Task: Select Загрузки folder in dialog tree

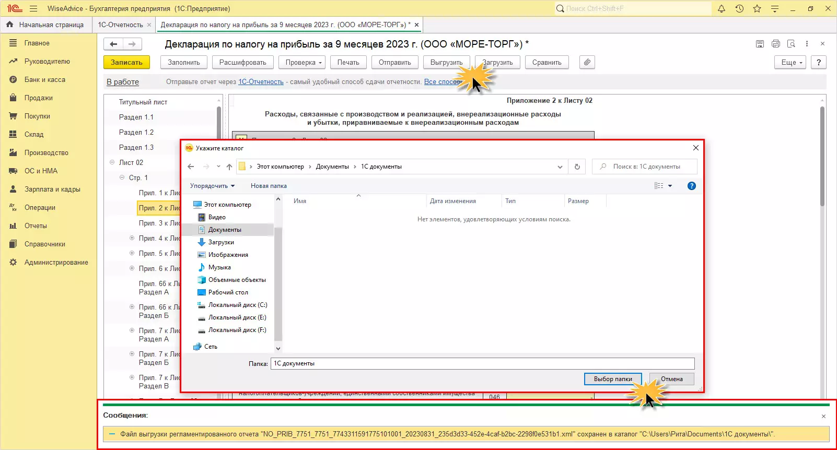Action: pos(221,242)
